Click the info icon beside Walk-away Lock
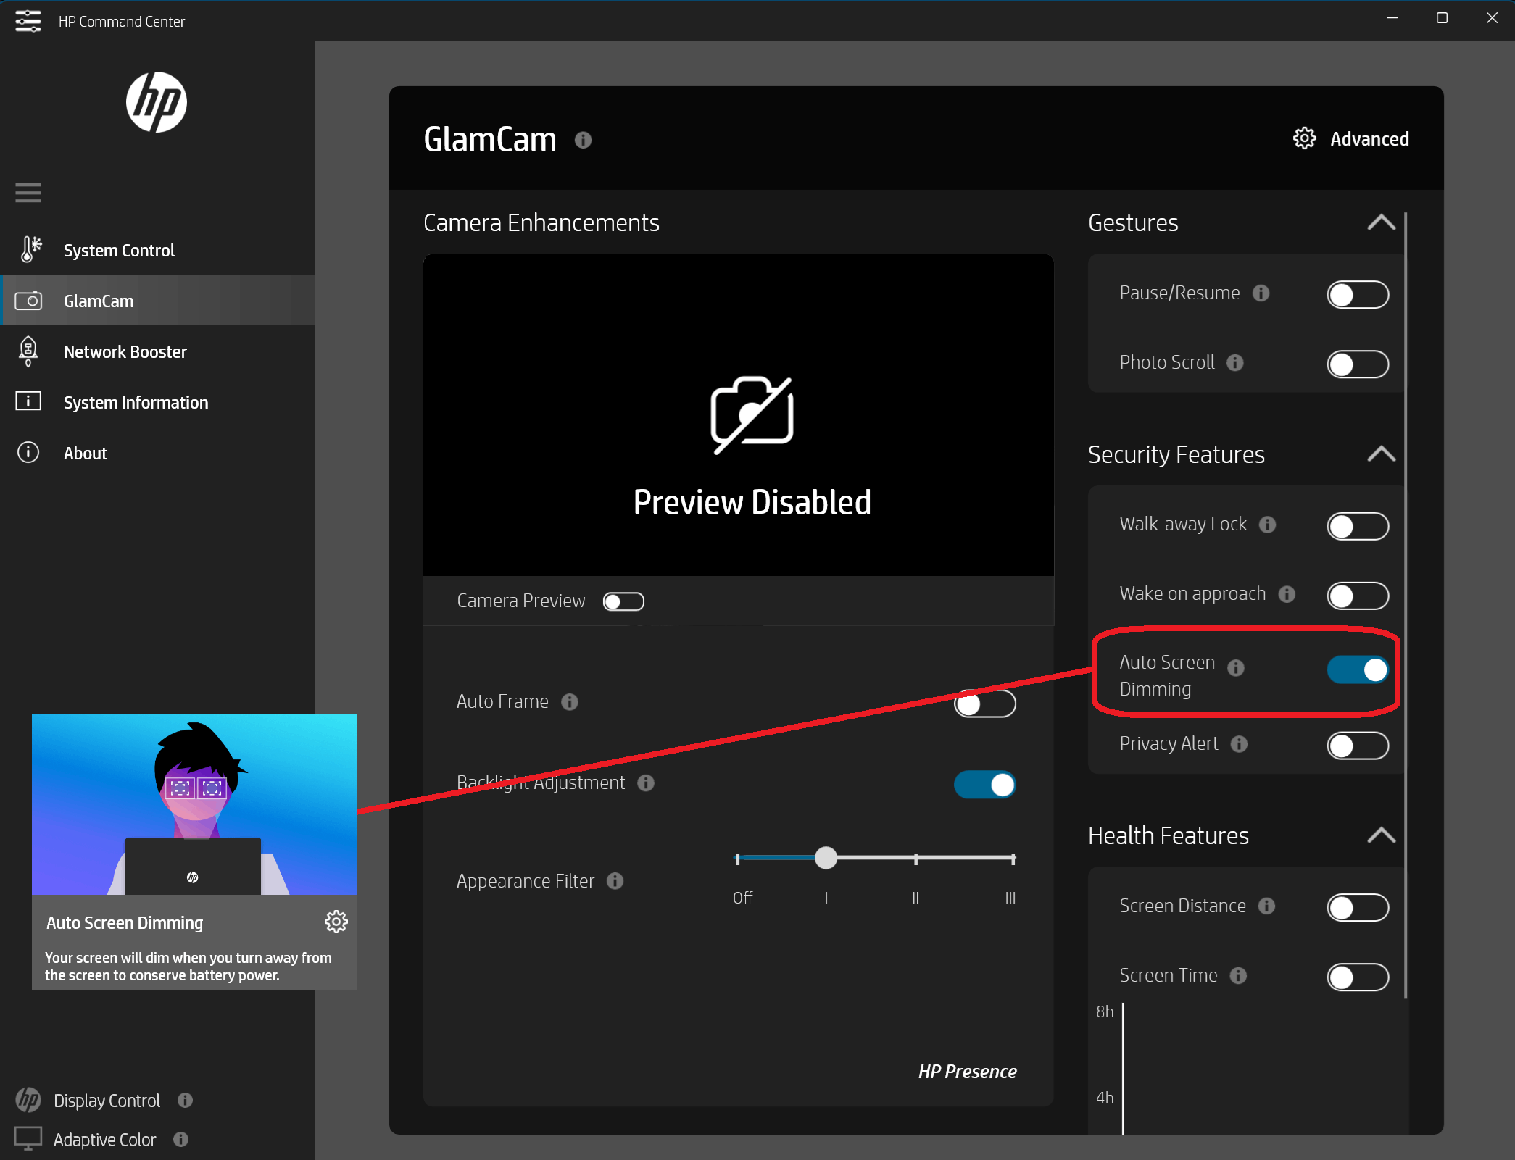Viewport: 1515px width, 1160px height. (x=1268, y=525)
